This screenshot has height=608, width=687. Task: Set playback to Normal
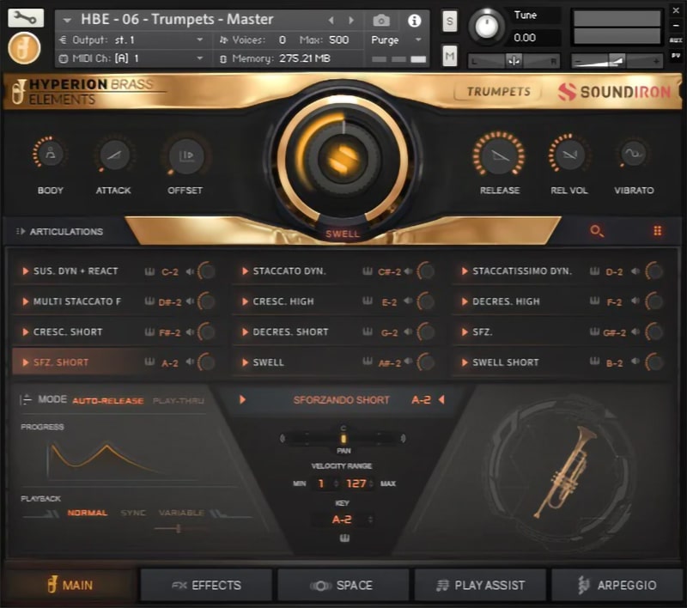[88, 513]
